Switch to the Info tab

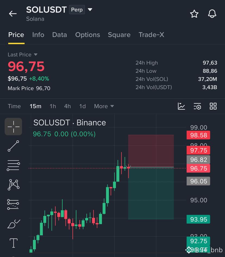pos(38,35)
